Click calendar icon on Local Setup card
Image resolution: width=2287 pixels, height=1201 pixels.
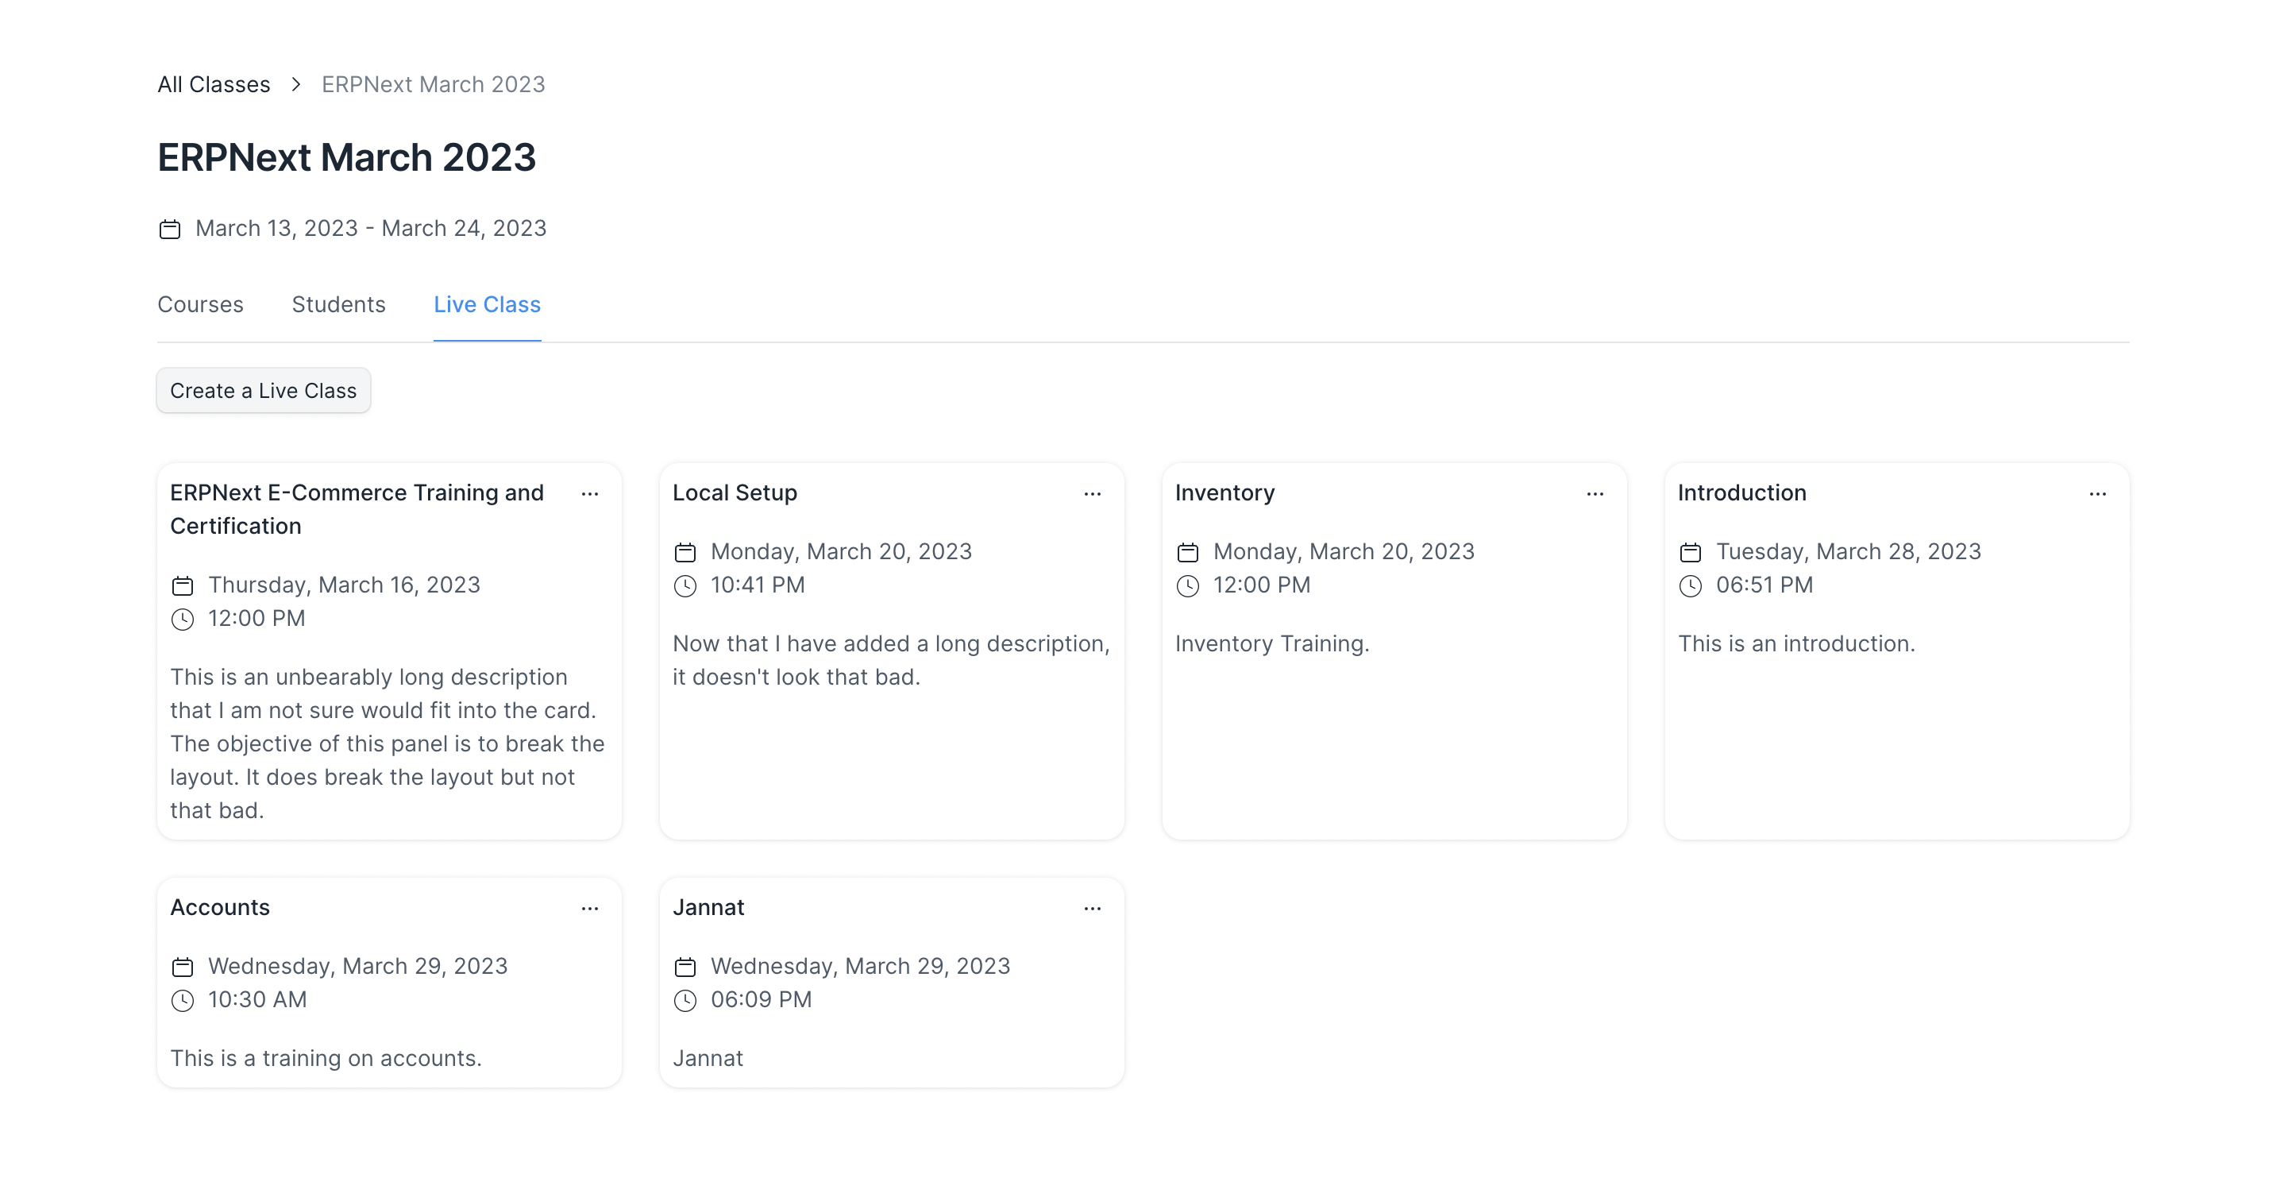click(685, 553)
